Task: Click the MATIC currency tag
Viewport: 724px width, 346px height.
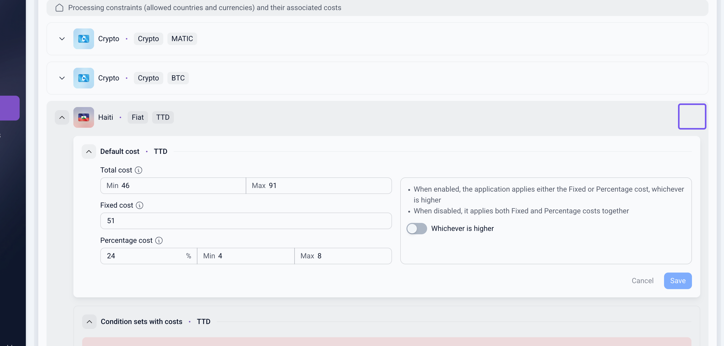Action: pyautogui.click(x=182, y=39)
